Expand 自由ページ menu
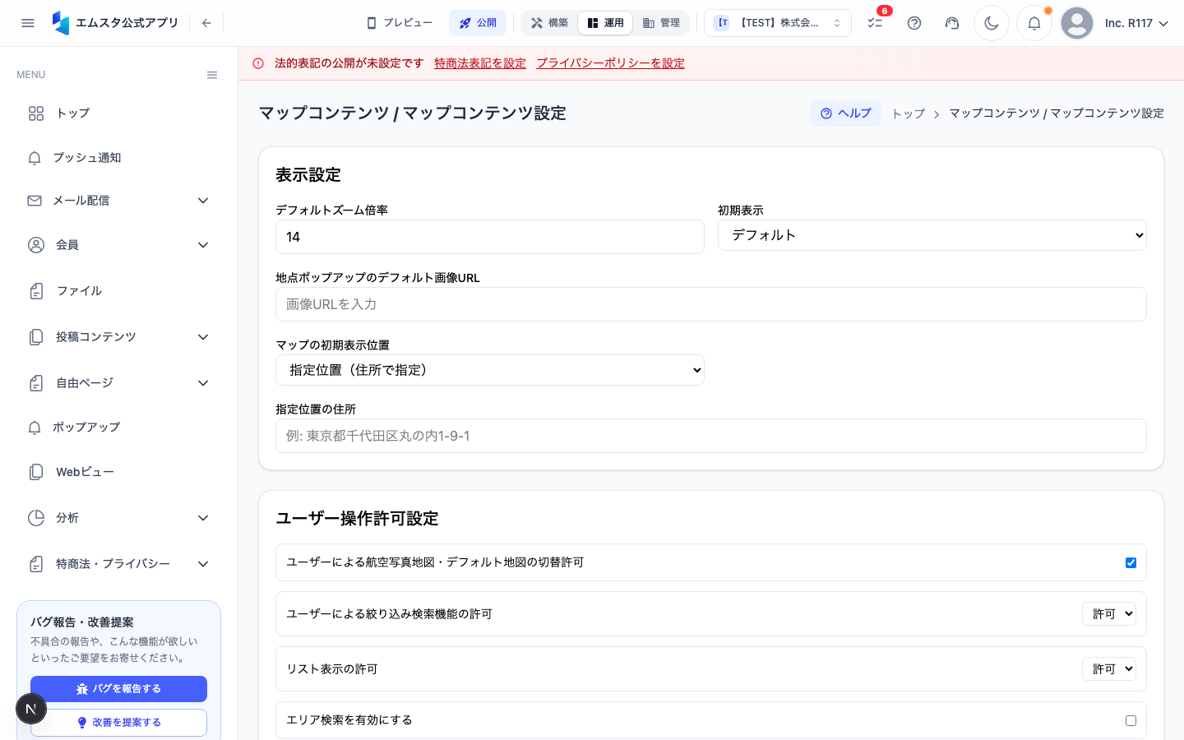This screenshot has height=740, width=1184. 118,383
